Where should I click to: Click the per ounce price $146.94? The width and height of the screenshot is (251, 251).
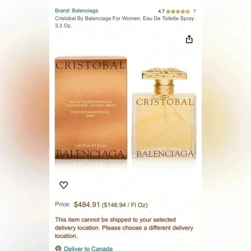[x=125, y=205]
